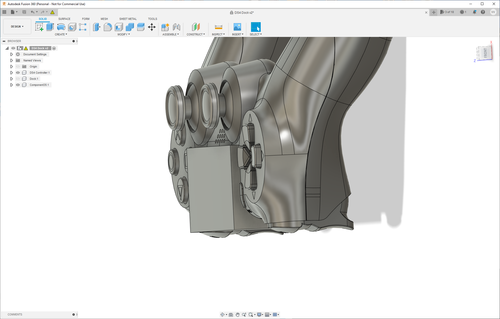Open the INSERT dropdown menu
This screenshot has height=319, width=500.
coord(237,34)
